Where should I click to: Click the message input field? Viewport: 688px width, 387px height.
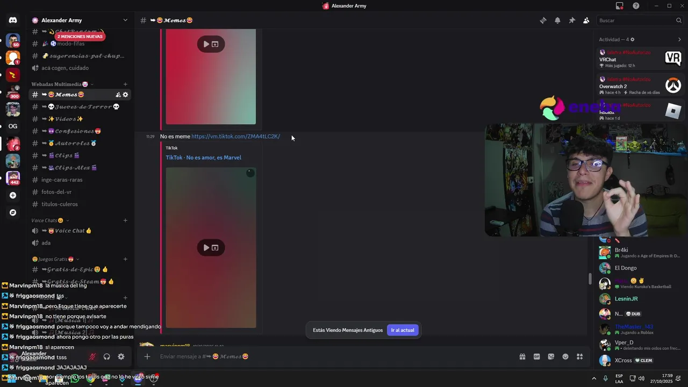[x=336, y=356]
